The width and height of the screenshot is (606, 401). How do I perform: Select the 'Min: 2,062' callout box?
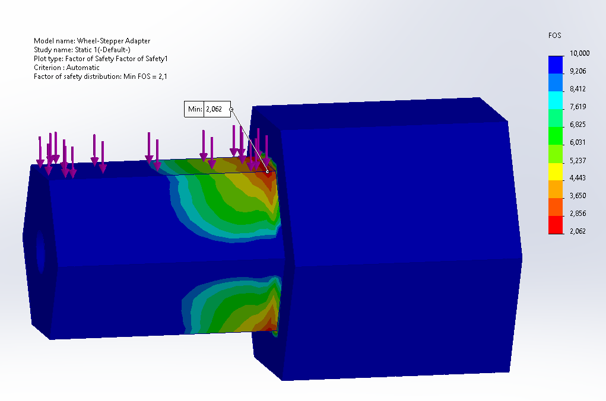pos(208,109)
